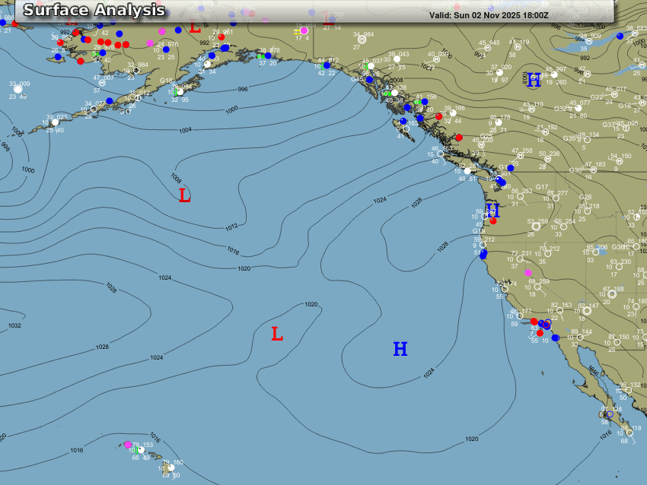Click the red L low south of 1020 label
647x485 pixels.
[277, 334]
